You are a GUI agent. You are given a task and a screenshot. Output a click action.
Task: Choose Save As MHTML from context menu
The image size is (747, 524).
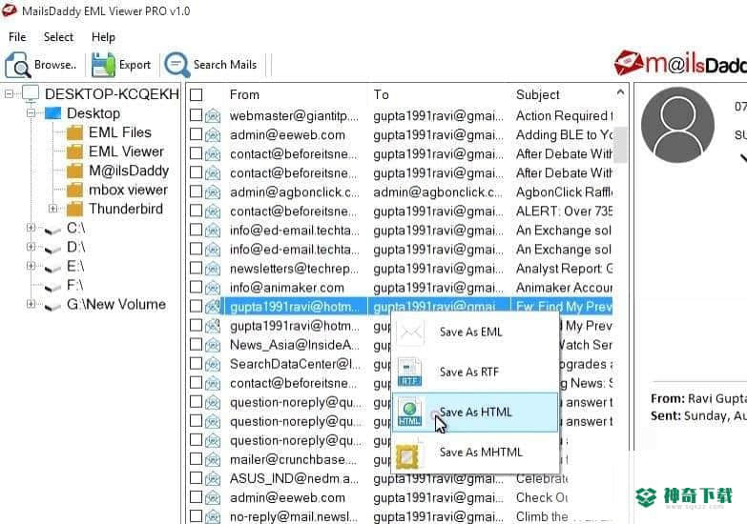tap(475, 453)
